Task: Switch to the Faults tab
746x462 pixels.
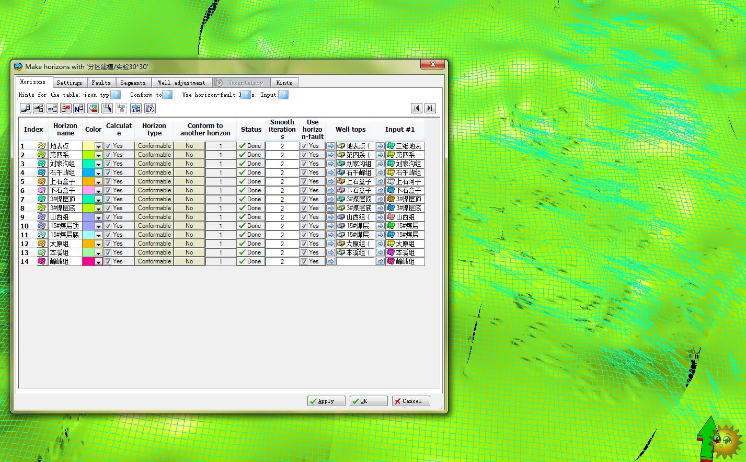Action: point(101,83)
